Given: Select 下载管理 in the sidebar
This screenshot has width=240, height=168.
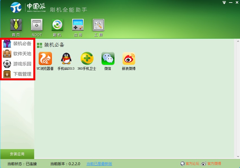Looking at the screenshot, I should pos(17,74).
